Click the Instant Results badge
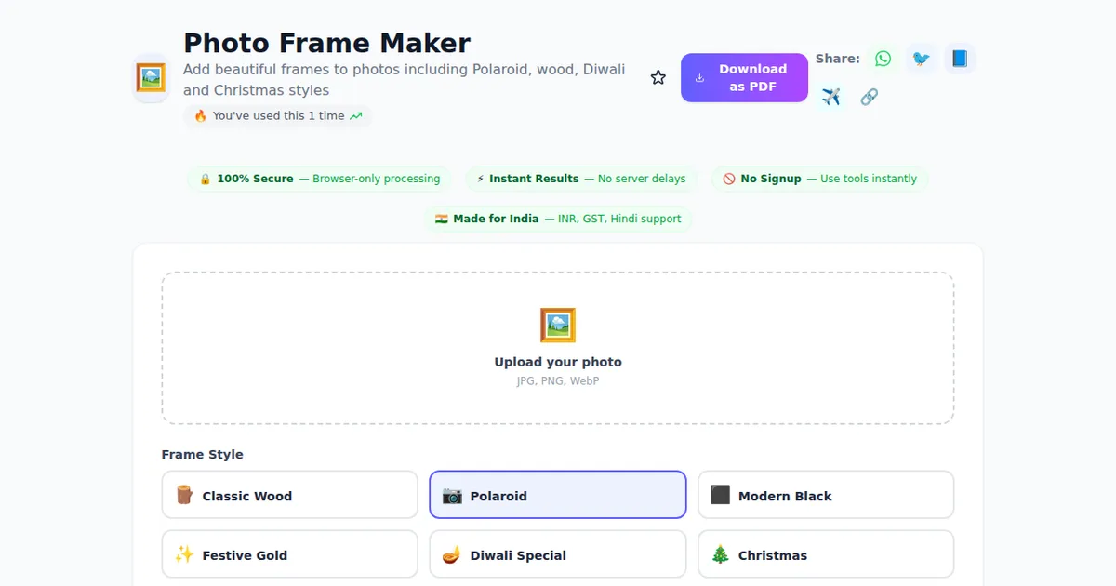1116x586 pixels. tap(580, 179)
